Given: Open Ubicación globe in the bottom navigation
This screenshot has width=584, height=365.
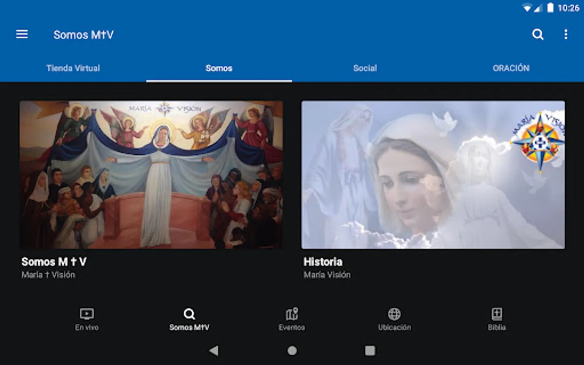Looking at the screenshot, I should [394, 320].
